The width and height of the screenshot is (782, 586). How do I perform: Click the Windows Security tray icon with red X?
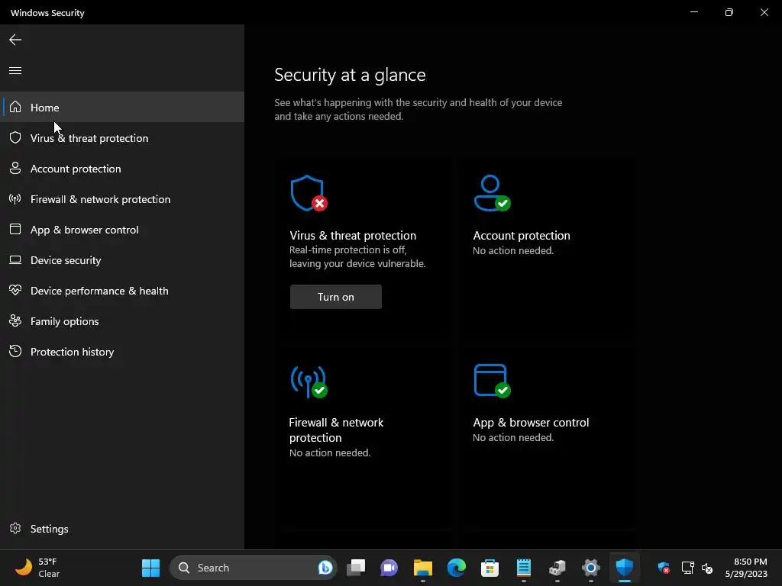(664, 568)
